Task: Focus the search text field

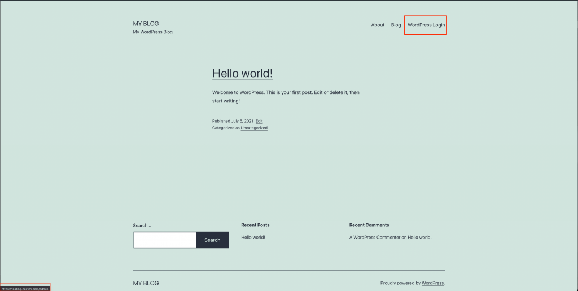Action: tap(165, 240)
